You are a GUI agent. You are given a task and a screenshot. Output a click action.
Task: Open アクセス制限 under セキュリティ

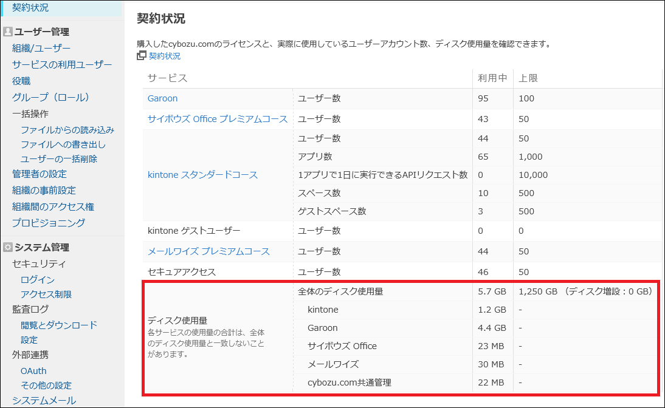(46, 294)
